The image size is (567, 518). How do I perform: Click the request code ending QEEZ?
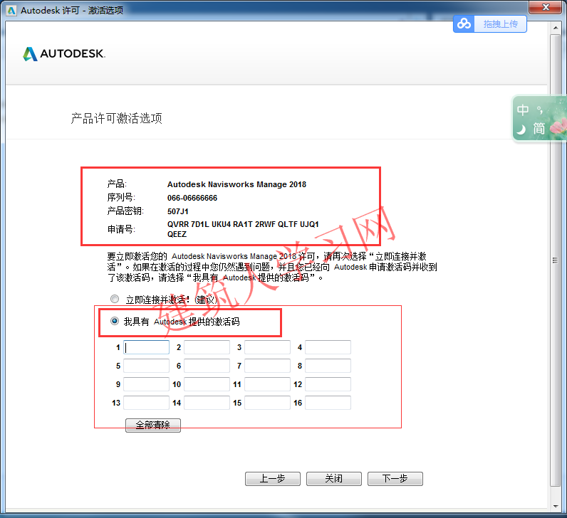(177, 234)
